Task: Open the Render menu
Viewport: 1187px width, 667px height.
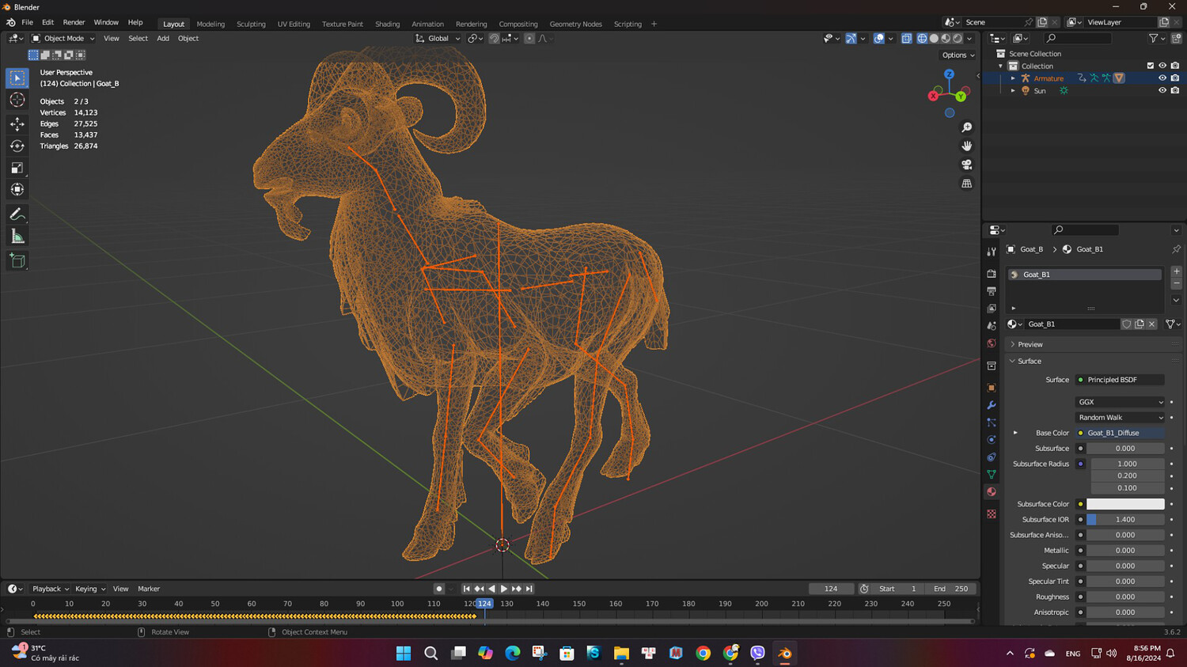Action: click(x=74, y=22)
